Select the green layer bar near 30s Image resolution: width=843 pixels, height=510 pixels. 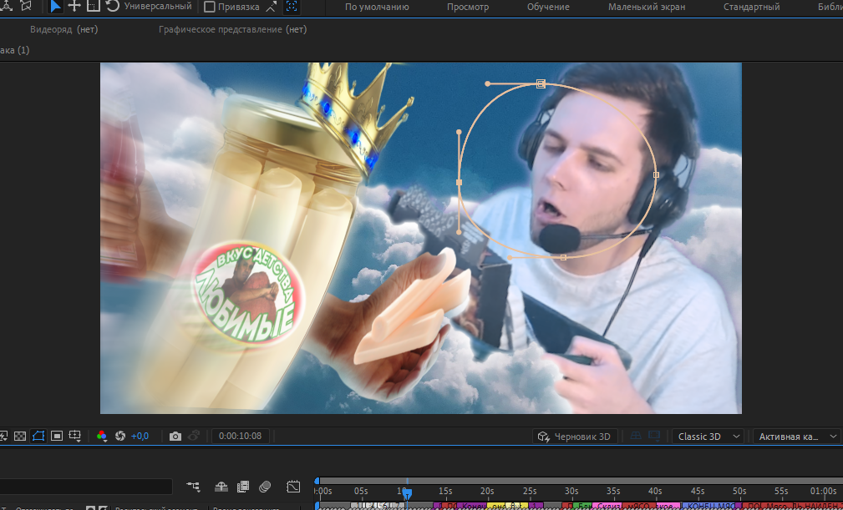click(x=583, y=506)
